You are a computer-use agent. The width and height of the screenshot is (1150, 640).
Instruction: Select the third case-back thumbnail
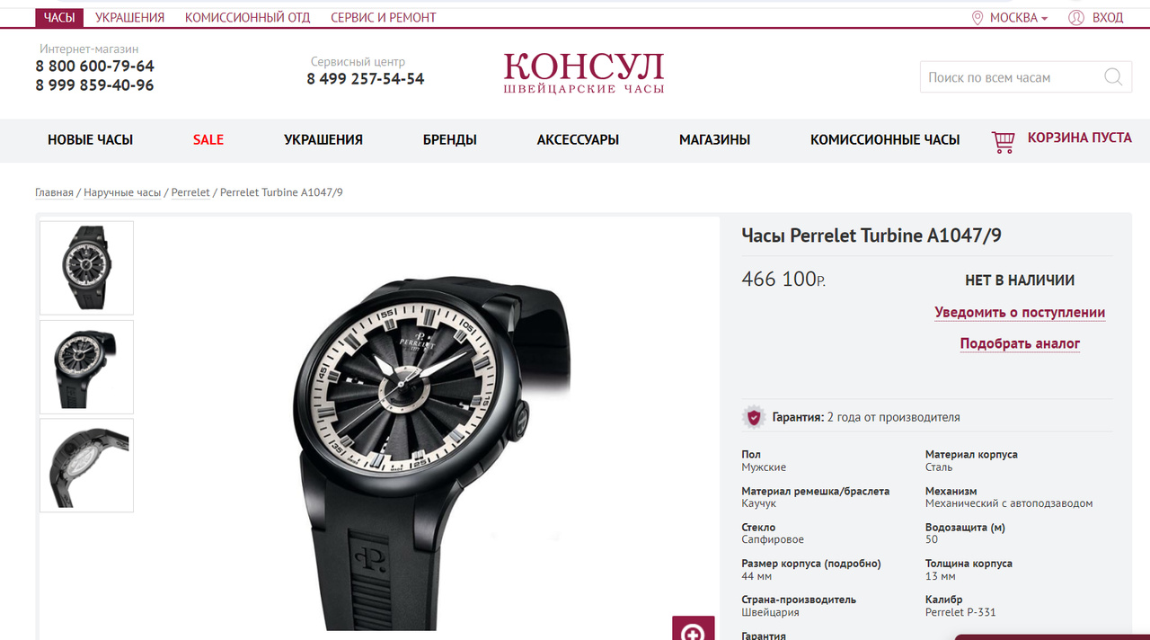point(86,465)
